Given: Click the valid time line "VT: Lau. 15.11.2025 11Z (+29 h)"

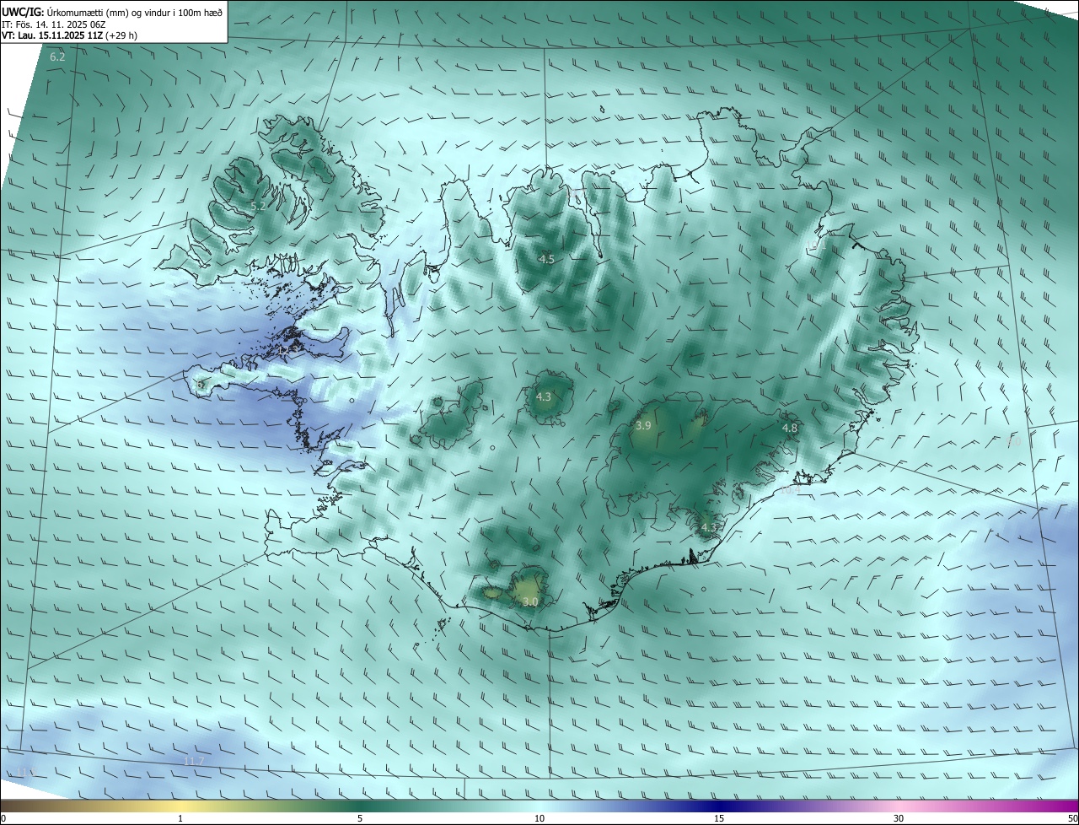Looking at the screenshot, I should (x=70, y=36).
